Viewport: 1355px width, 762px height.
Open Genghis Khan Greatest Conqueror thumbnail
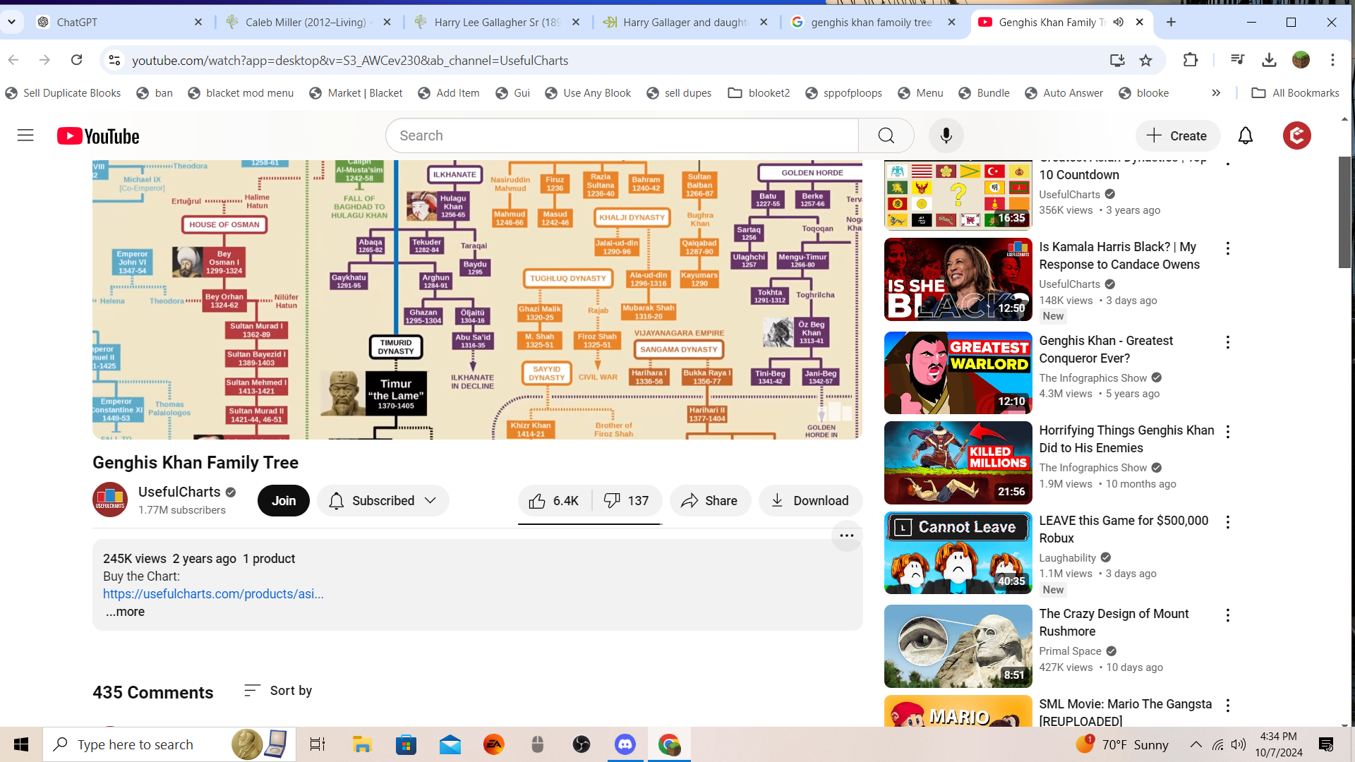point(958,373)
